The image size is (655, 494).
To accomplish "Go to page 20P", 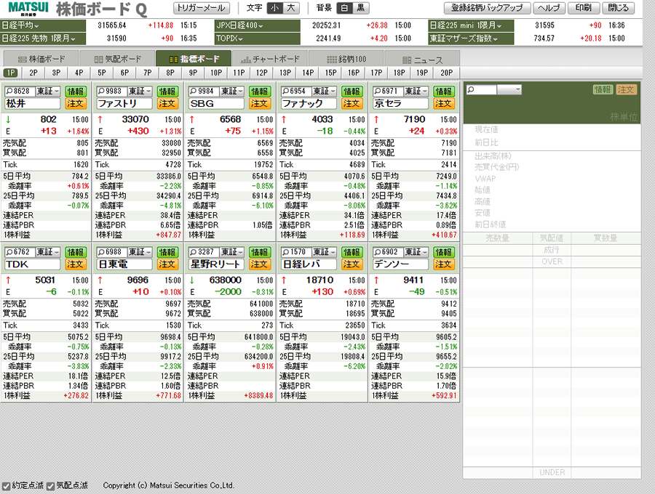I will coord(446,73).
